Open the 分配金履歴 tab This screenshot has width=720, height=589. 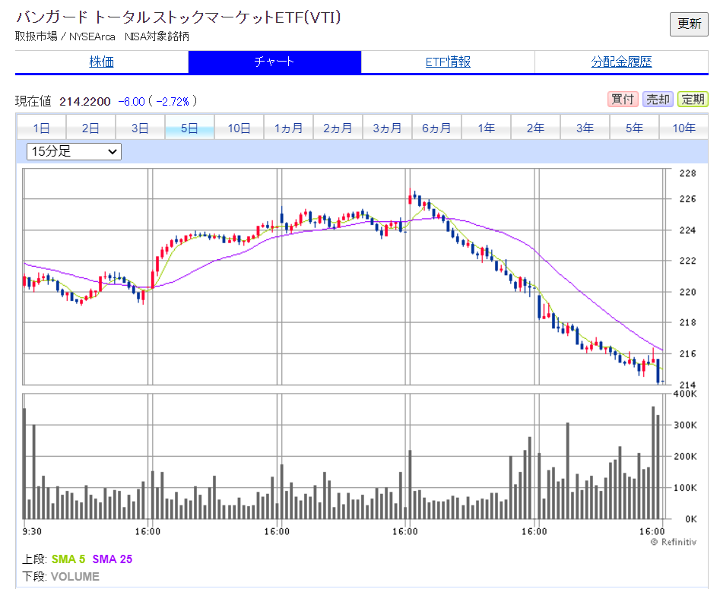[621, 62]
